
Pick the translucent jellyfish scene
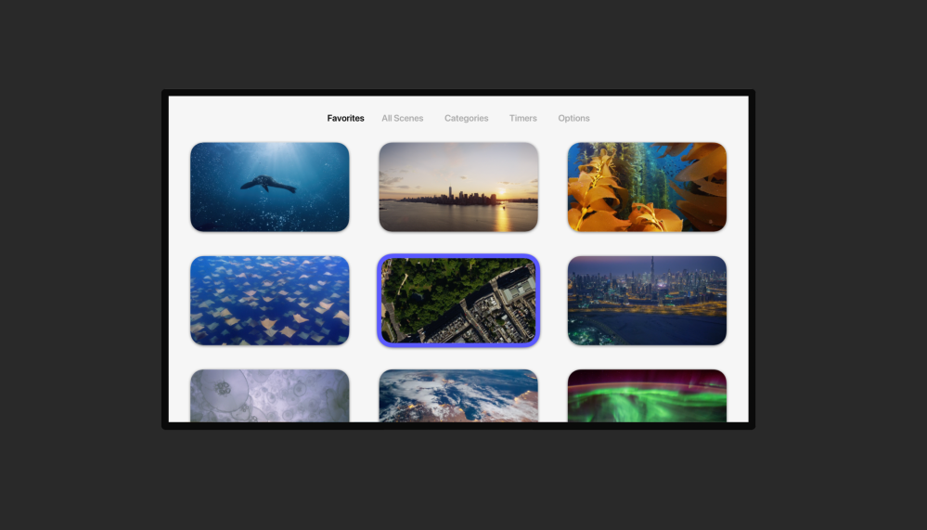tap(269, 396)
